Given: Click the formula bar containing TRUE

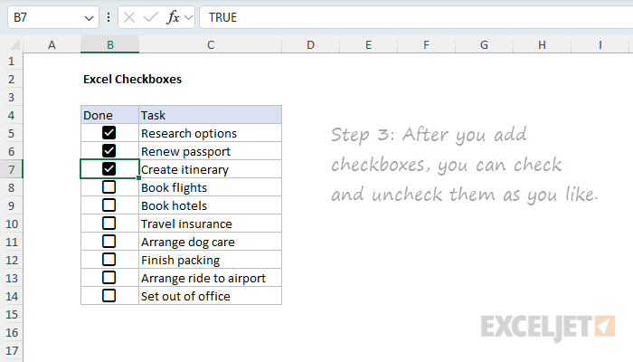Looking at the screenshot, I should click(x=416, y=17).
